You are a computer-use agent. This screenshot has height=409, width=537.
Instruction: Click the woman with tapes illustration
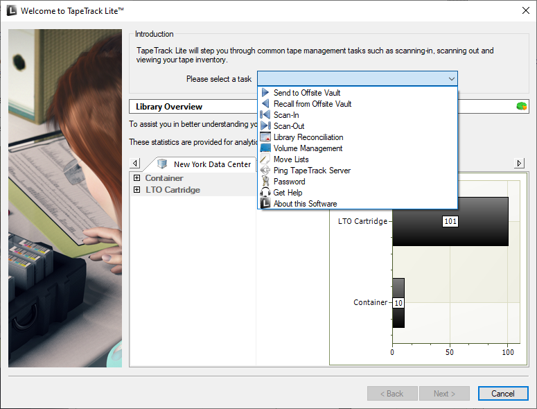(x=65, y=198)
